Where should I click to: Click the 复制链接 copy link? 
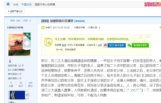(x=79, y=21)
